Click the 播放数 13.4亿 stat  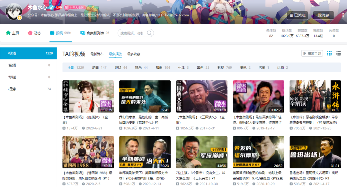(x=318, y=33)
